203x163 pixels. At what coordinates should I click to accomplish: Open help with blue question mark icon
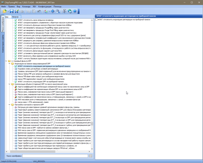pos(75,11)
